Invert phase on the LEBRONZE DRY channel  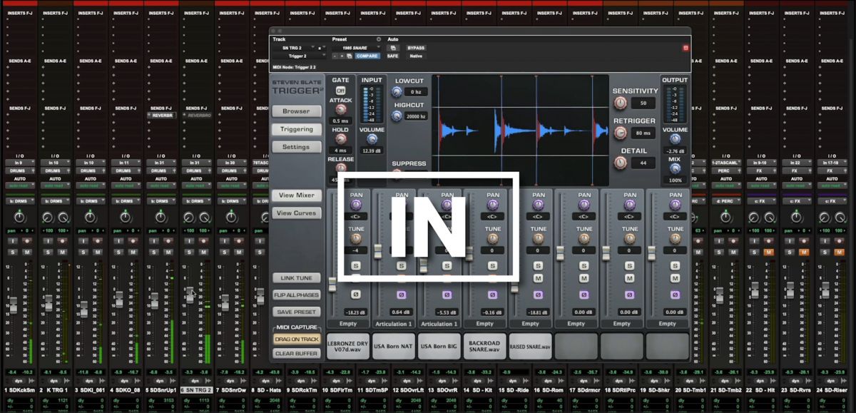pos(355,295)
